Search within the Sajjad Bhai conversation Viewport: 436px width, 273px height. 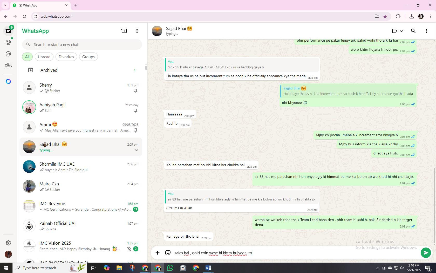413,31
